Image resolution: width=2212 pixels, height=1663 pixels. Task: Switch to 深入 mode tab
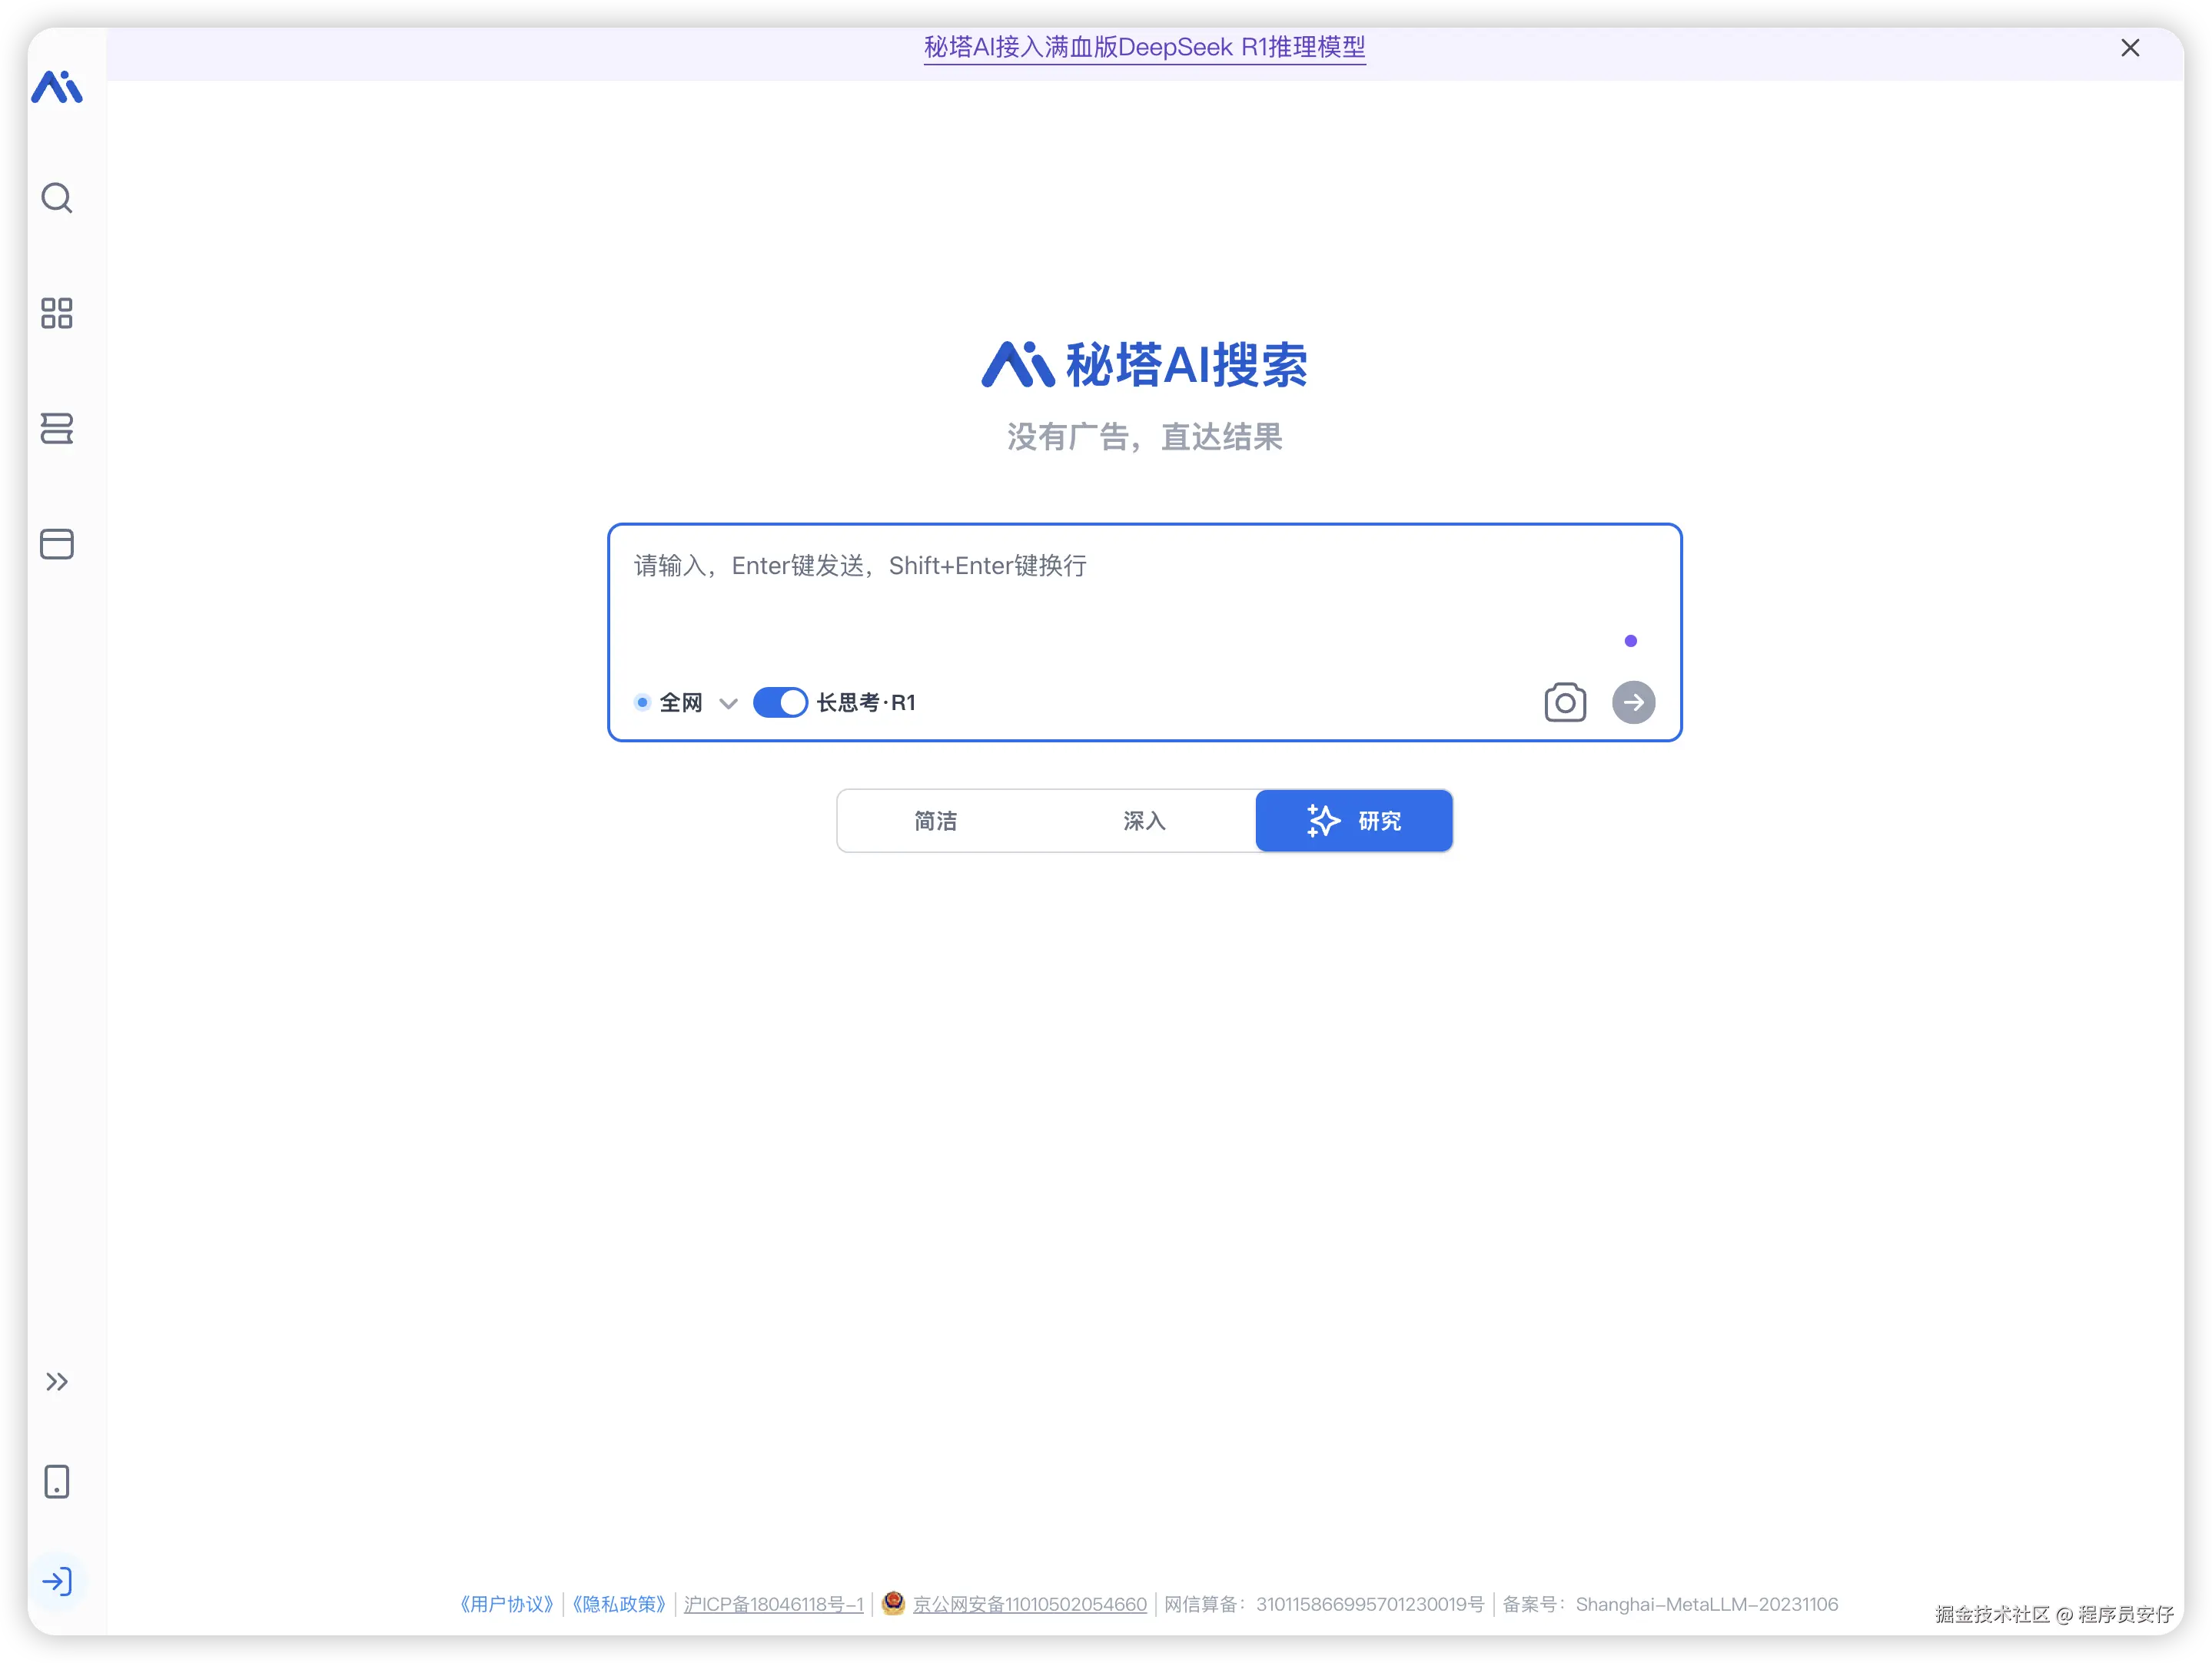[1144, 821]
